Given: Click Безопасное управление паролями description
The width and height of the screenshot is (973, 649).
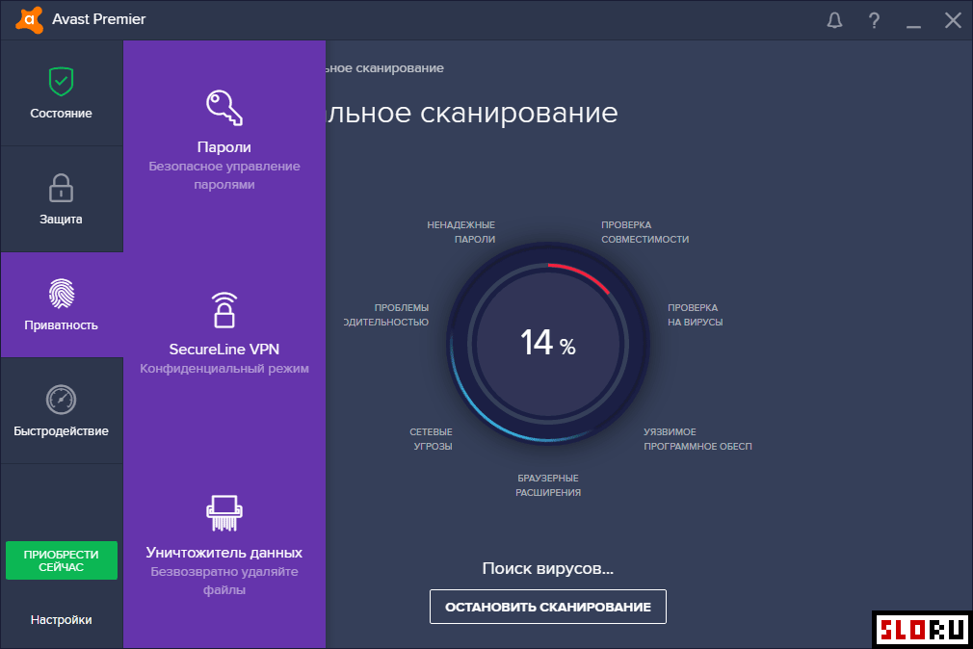Looking at the screenshot, I should pyautogui.click(x=224, y=175).
